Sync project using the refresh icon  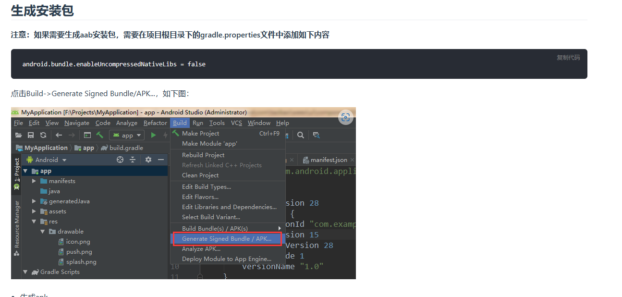[43, 135]
